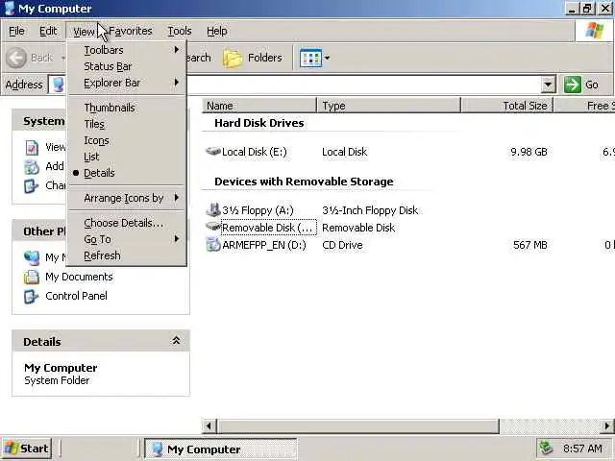
Task: Open the Favorites menu
Action: [131, 31]
